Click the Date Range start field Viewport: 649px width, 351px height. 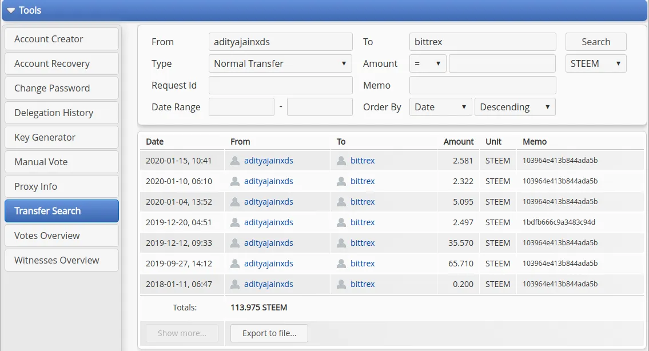[x=241, y=107]
